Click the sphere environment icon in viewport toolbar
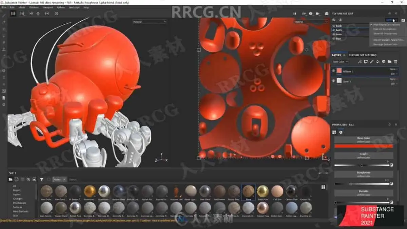Screen dimensions: 407x229 [311, 14]
